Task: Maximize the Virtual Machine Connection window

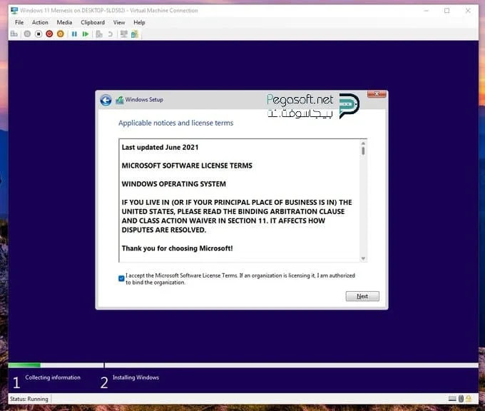Action: click(x=447, y=11)
